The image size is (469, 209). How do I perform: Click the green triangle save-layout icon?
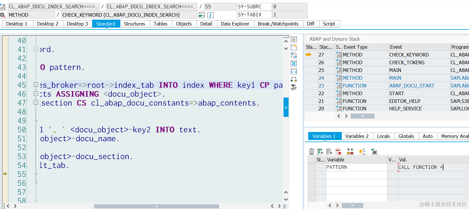click(374, 152)
